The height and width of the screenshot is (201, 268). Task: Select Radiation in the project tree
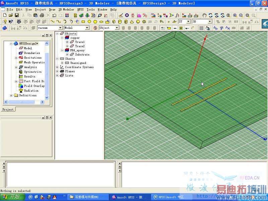pyautogui.click(x=31, y=90)
